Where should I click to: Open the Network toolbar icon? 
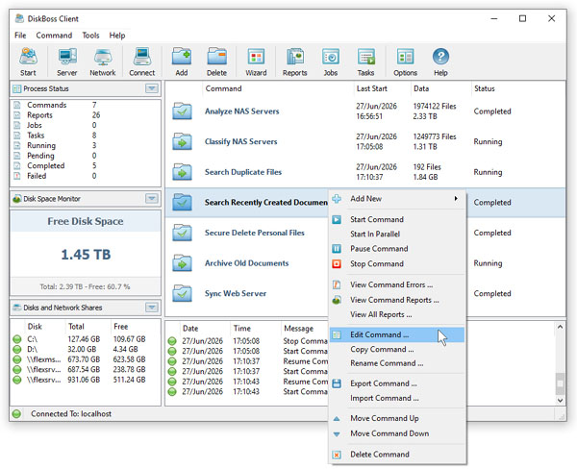coord(103,62)
